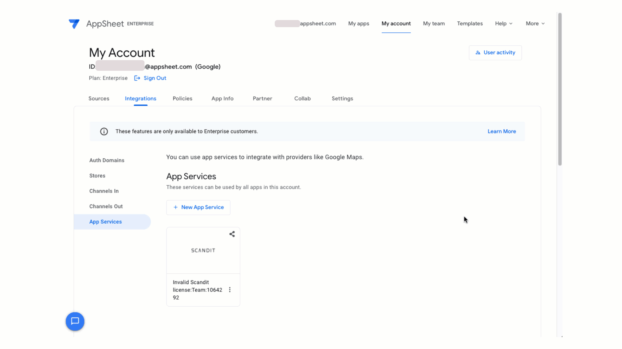Switch to the Policies tab
Screen dimensions: 622x349
pos(182,99)
